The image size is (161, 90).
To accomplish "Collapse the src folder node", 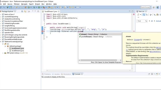I will pos(3,44).
